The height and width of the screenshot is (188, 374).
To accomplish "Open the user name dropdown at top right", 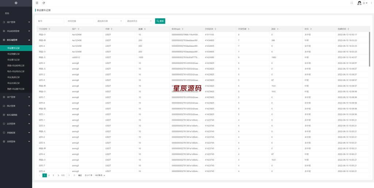I will pyautogui.click(x=365, y=3).
